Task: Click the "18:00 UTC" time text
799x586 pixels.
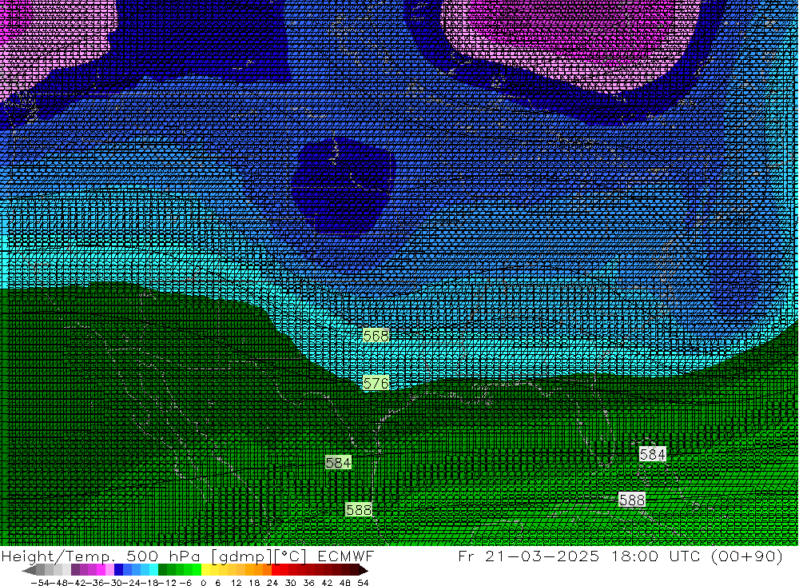Action: coord(658,556)
